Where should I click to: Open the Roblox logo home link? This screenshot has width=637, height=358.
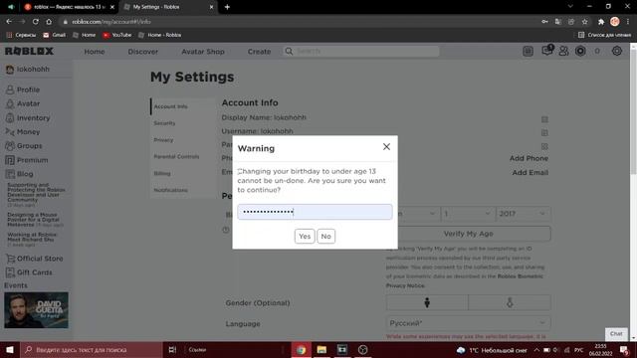[x=29, y=51]
